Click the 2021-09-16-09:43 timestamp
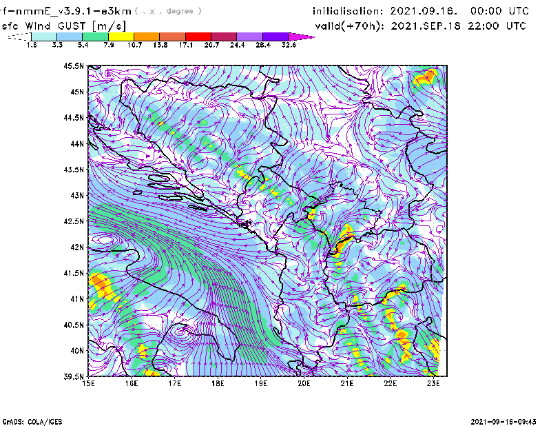Viewport: 551px width, 426px height. tap(503, 421)
